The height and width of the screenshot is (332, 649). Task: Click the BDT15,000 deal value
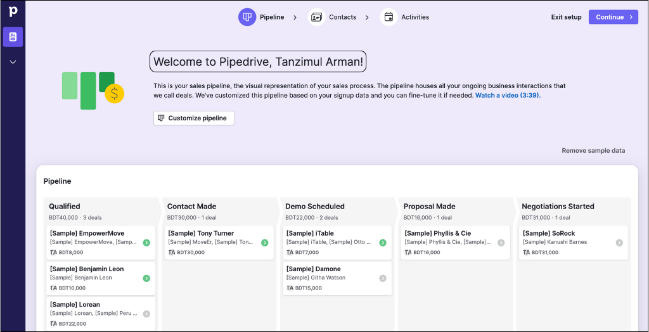pyautogui.click(x=309, y=288)
